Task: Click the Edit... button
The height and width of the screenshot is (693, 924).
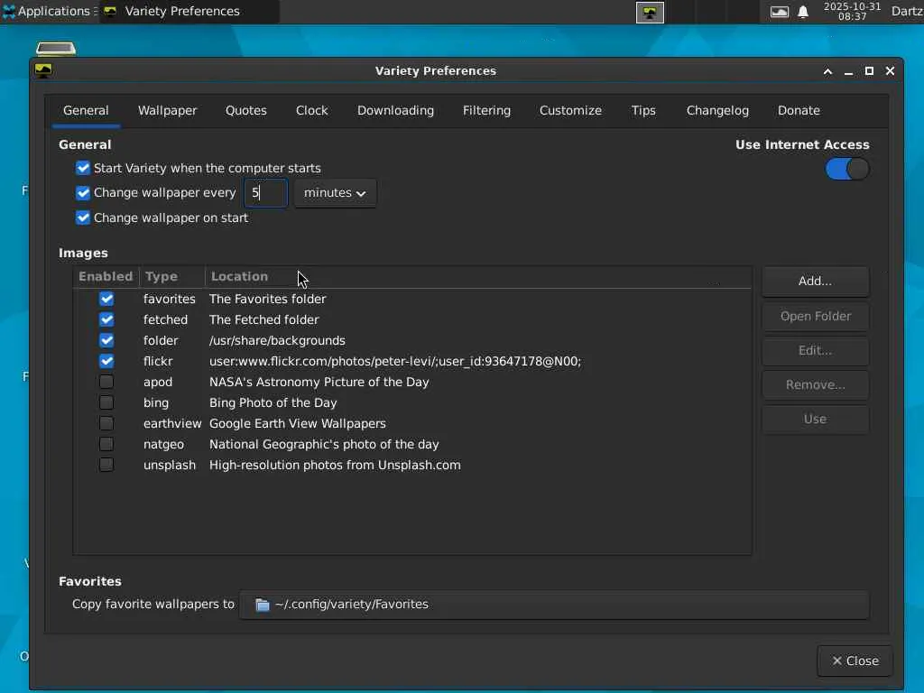Action: tap(815, 351)
